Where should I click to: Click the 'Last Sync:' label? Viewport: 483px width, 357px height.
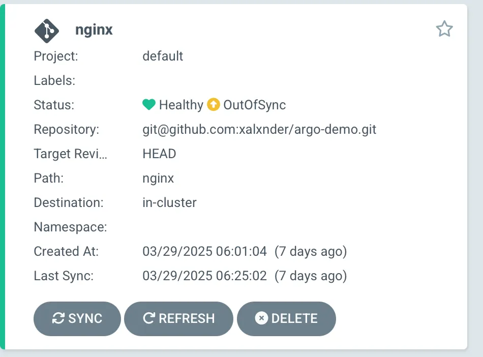(64, 276)
